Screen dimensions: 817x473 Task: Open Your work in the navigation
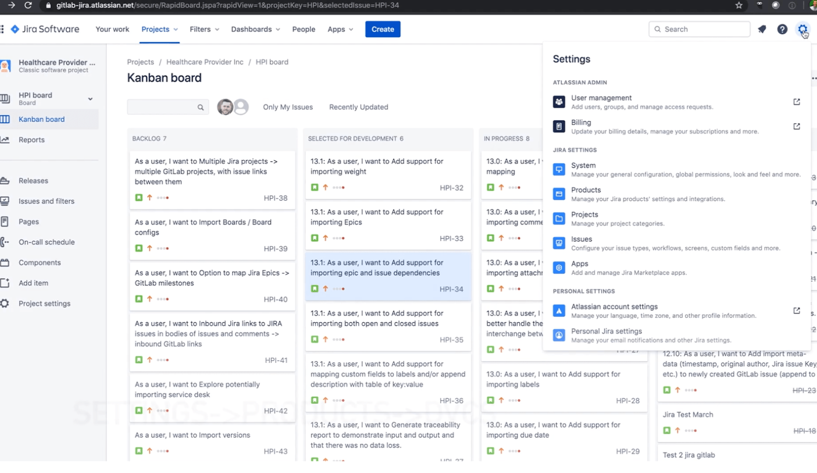coord(112,29)
